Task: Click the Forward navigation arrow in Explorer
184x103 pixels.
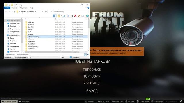Action: [x=9, y=11]
